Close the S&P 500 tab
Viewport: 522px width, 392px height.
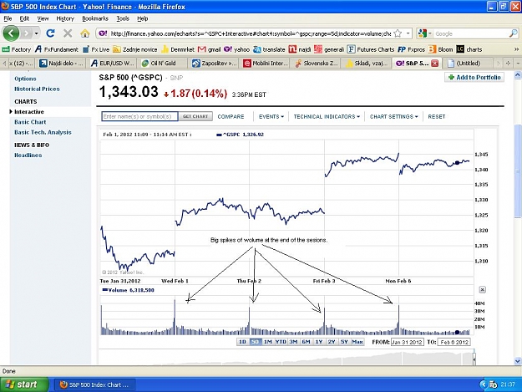434,64
